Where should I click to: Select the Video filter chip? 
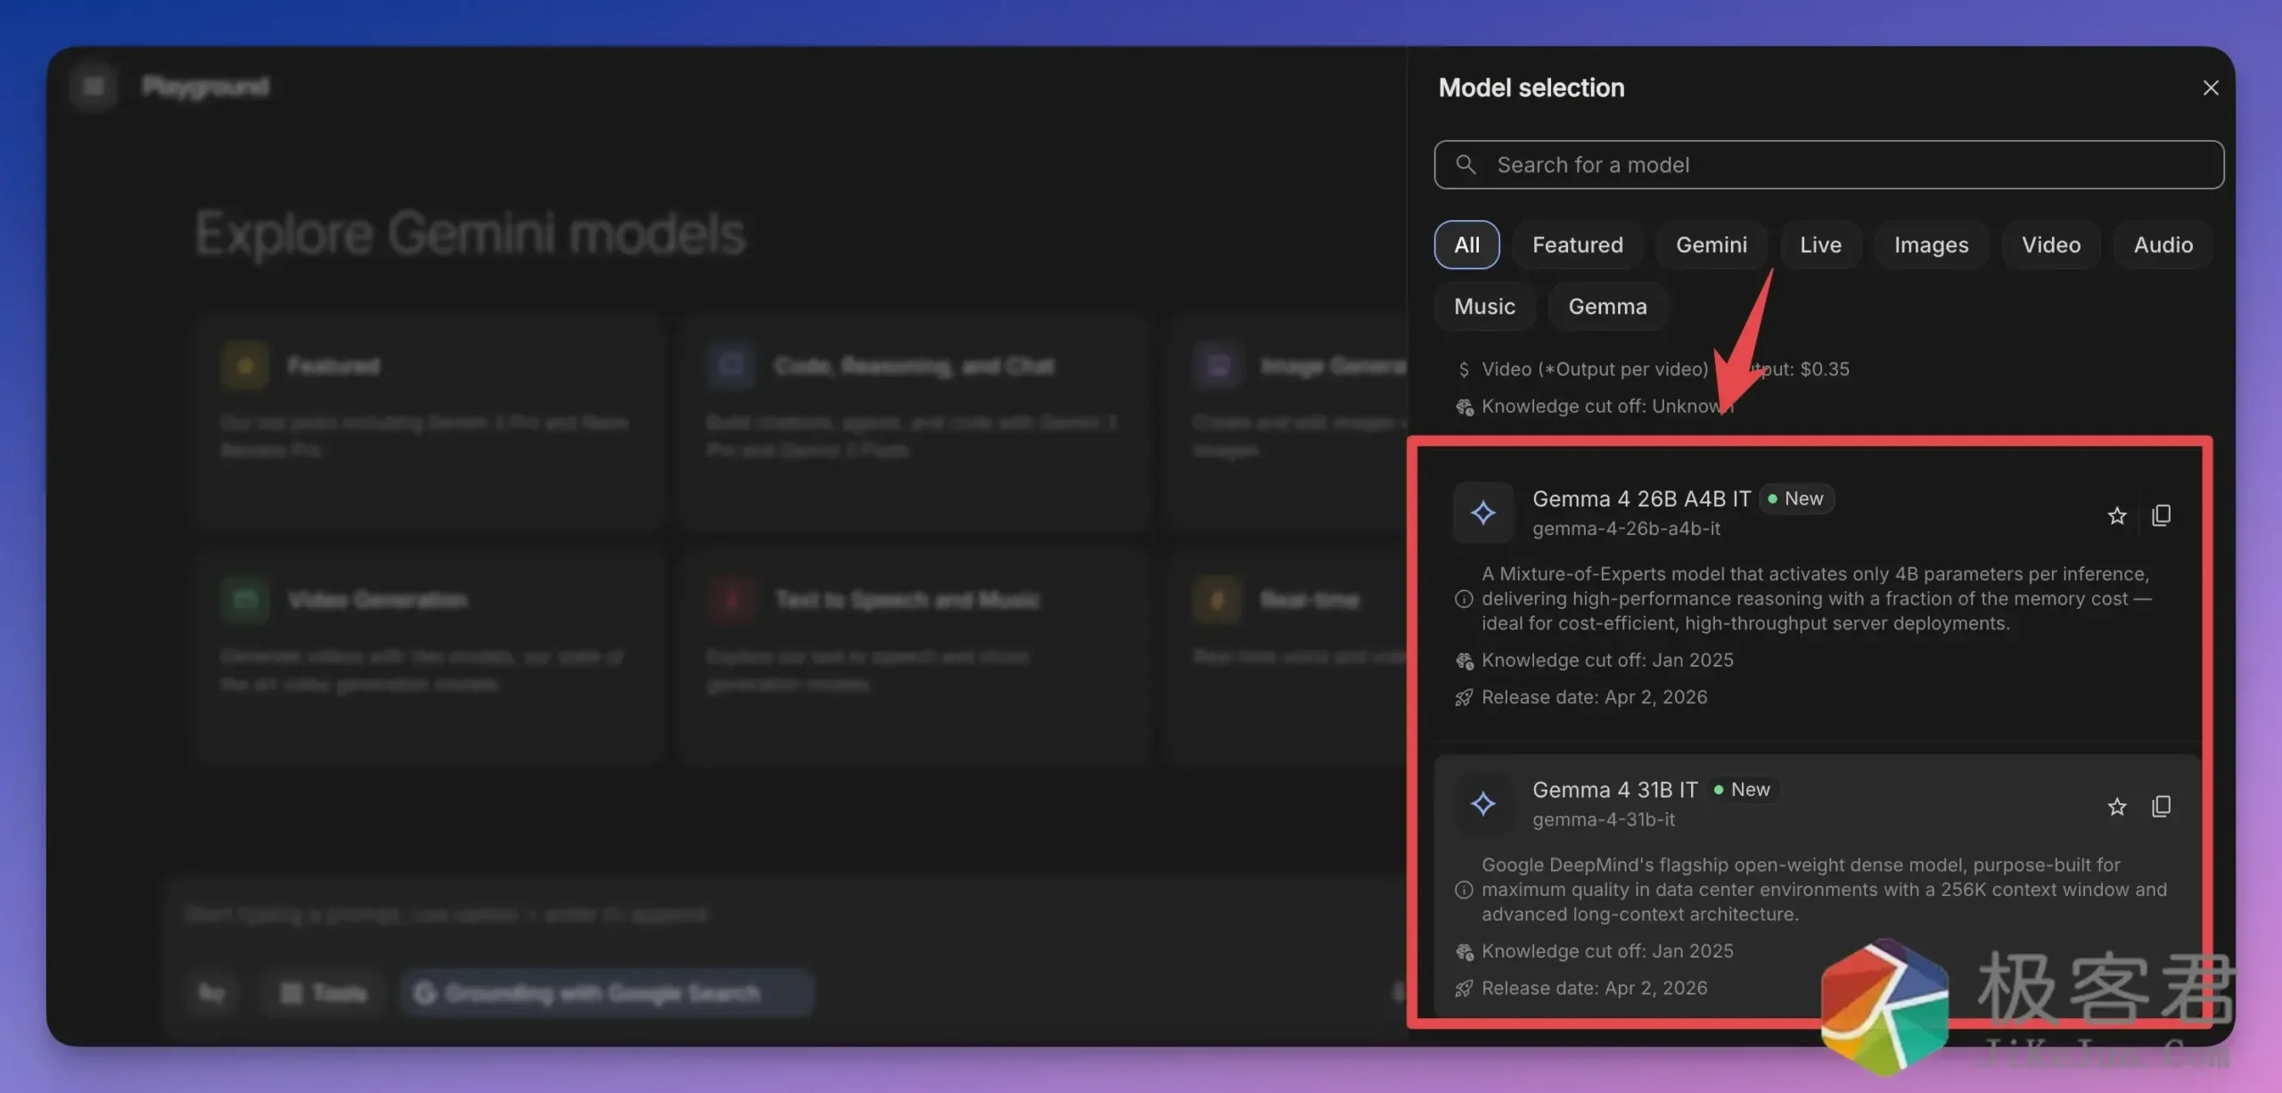2050,245
